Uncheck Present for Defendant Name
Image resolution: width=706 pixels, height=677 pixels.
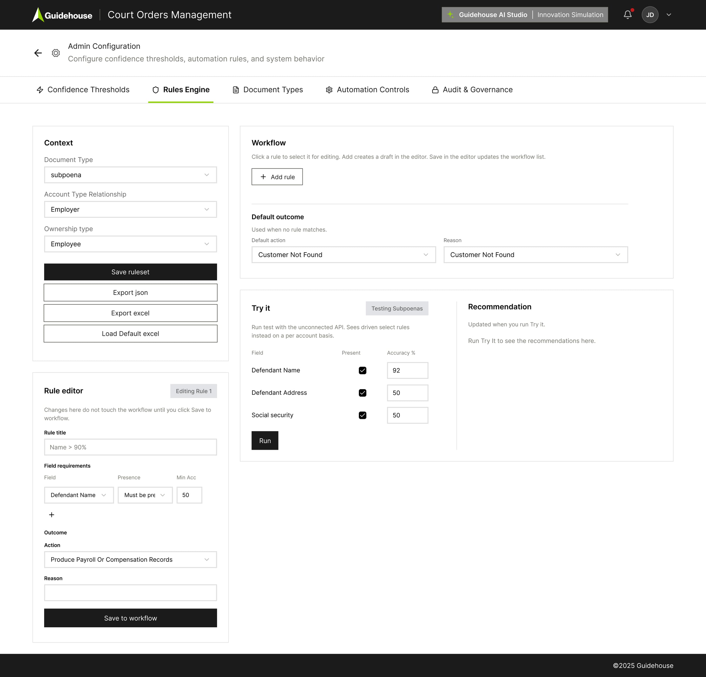(x=362, y=370)
